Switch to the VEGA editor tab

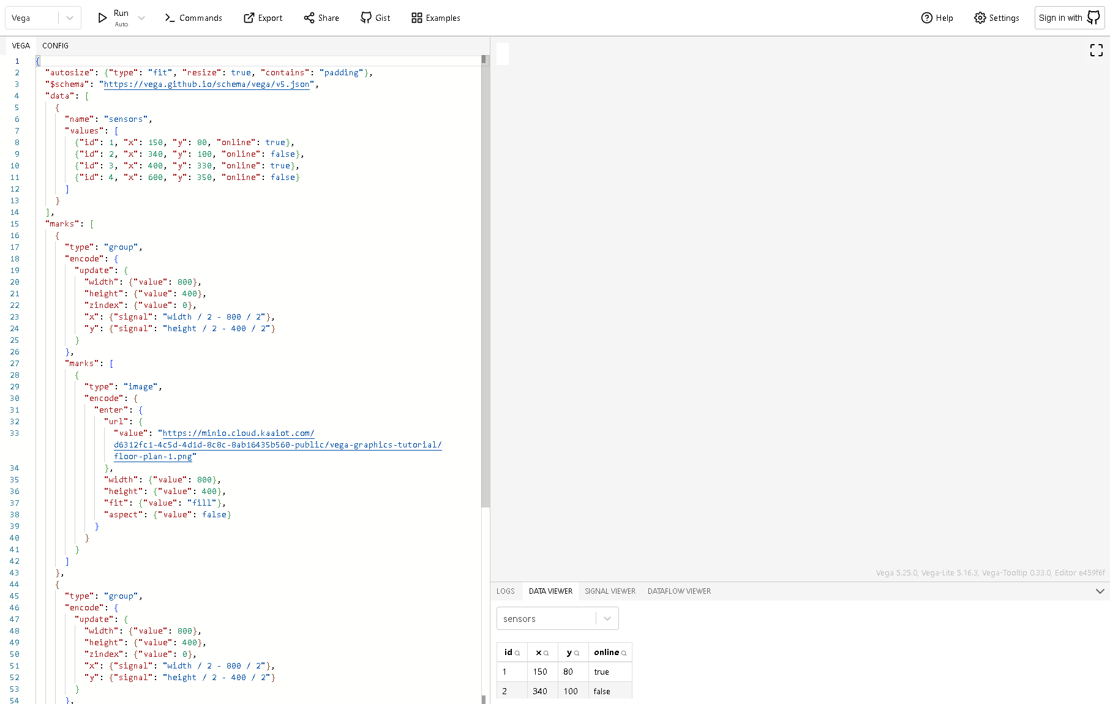pyautogui.click(x=21, y=46)
